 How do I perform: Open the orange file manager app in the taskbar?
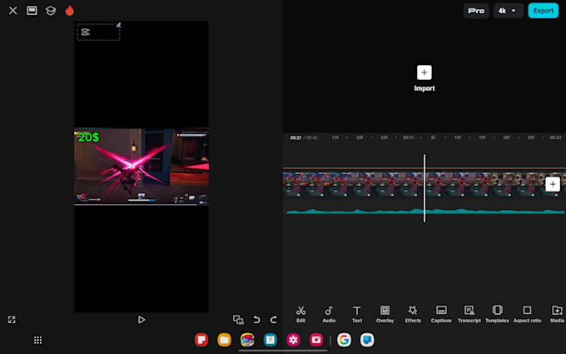(x=224, y=340)
